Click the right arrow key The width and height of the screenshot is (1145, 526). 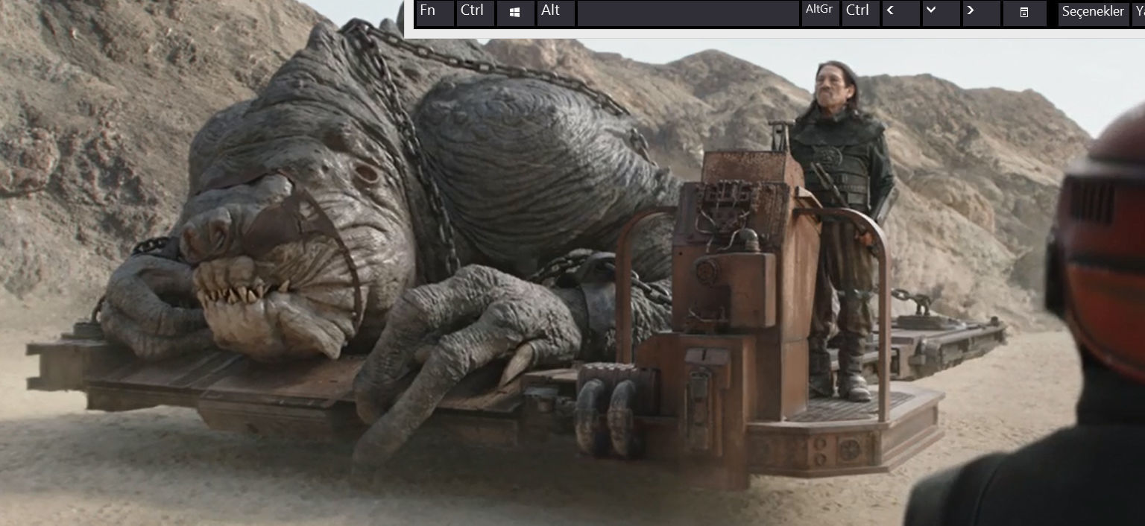pos(981,13)
